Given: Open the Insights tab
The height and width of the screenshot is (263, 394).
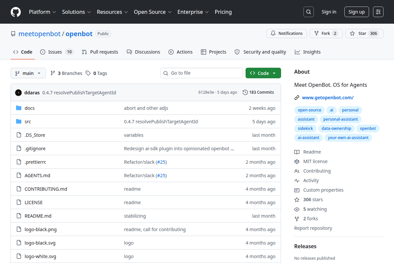Looking at the screenshot, I should click(308, 52).
